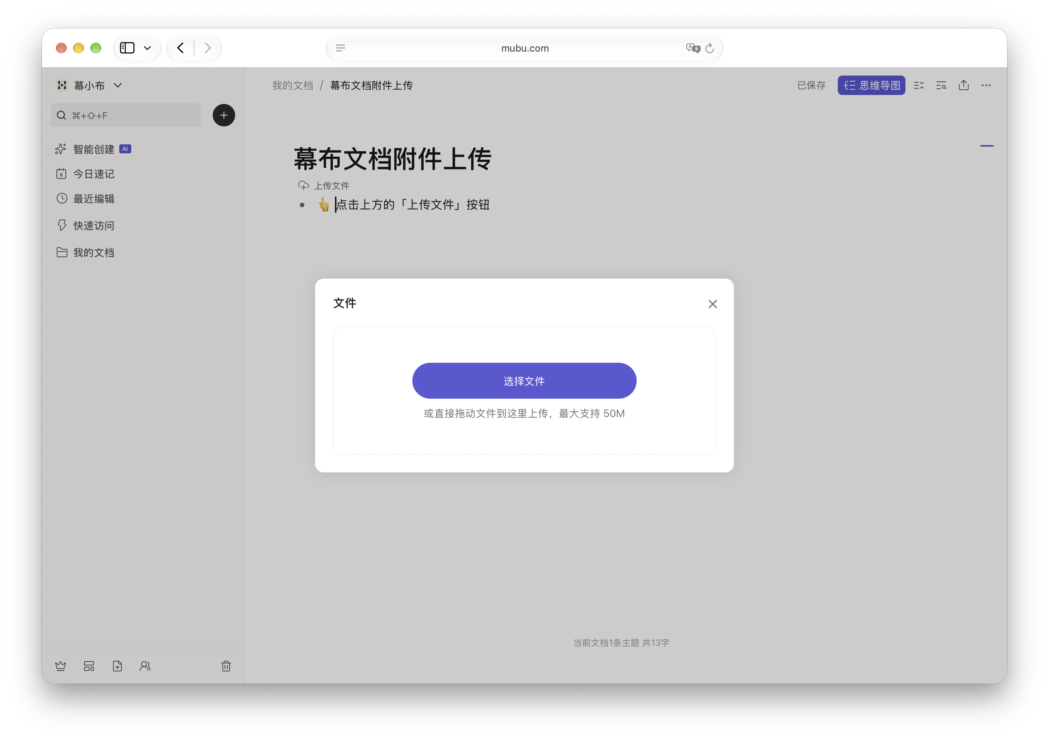Create a new document with plus button

click(x=224, y=115)
